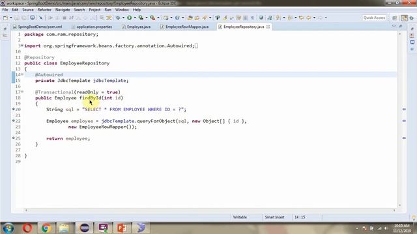Expand the Run dropdown arrow
The height and width of the screenshot is (234, 417).
point(135,18)
